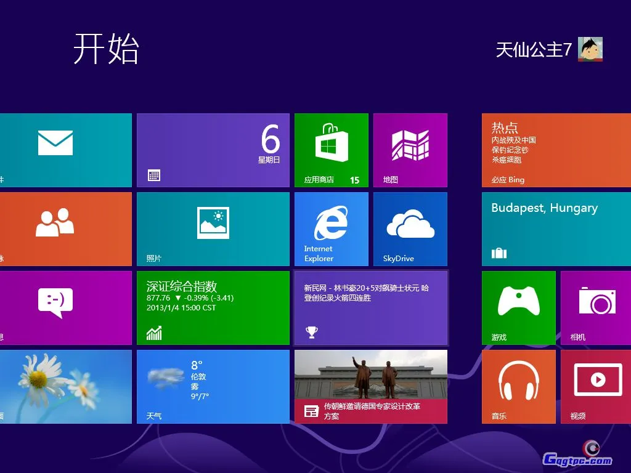This screenshot has height=473, width=631.
Task: Open the Music headphones tile
Action: tap(518, 386)
